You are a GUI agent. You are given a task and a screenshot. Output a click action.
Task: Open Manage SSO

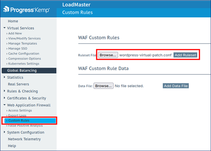point(18,49)
